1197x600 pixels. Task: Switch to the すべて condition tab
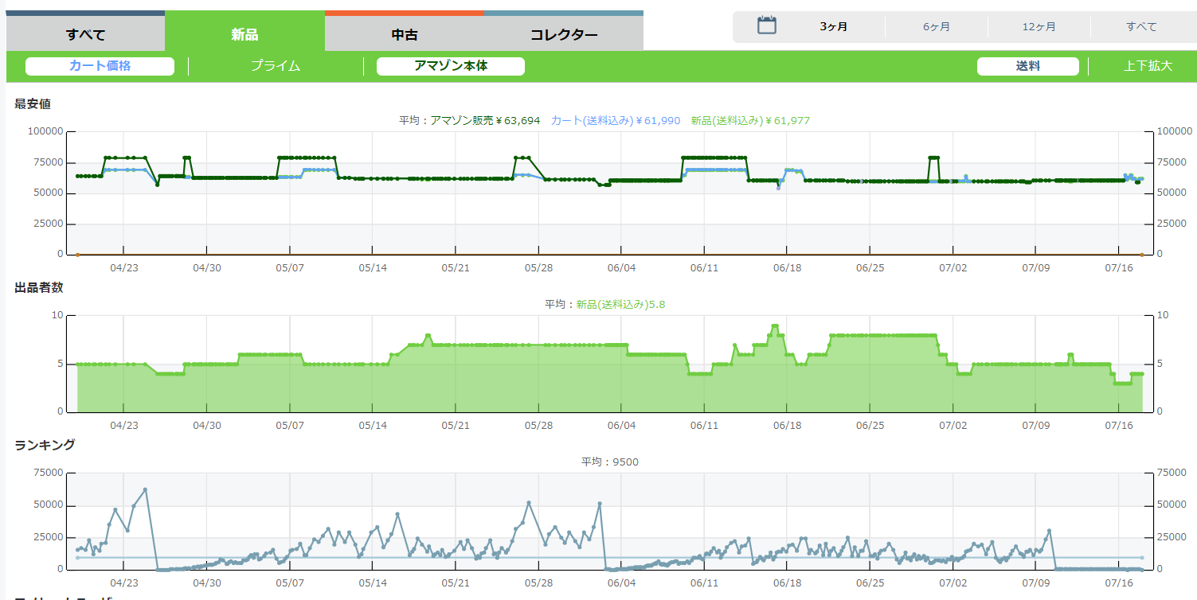85,34
